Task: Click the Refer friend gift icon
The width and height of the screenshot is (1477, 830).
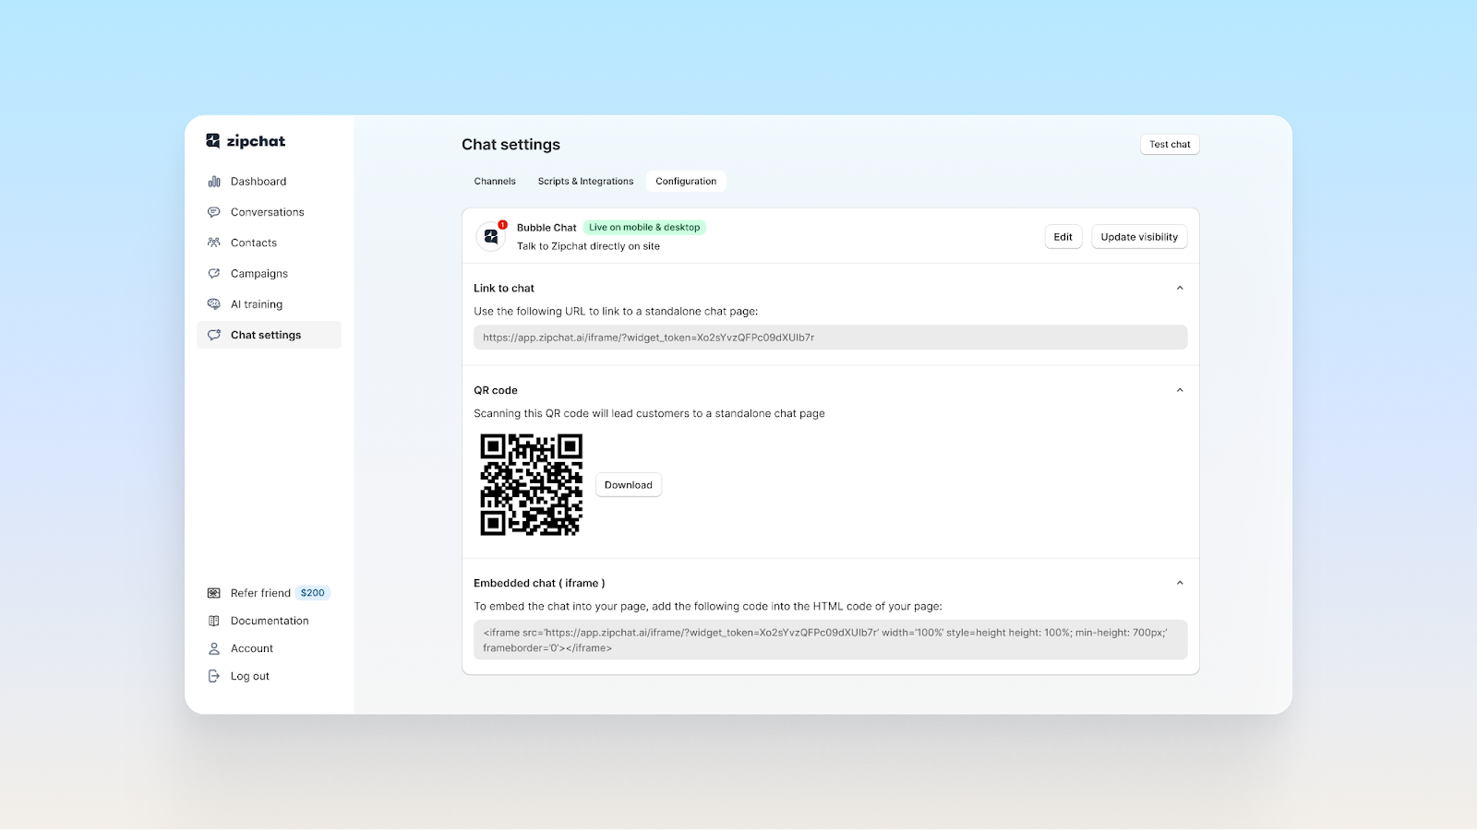Action: click(214, 592)
